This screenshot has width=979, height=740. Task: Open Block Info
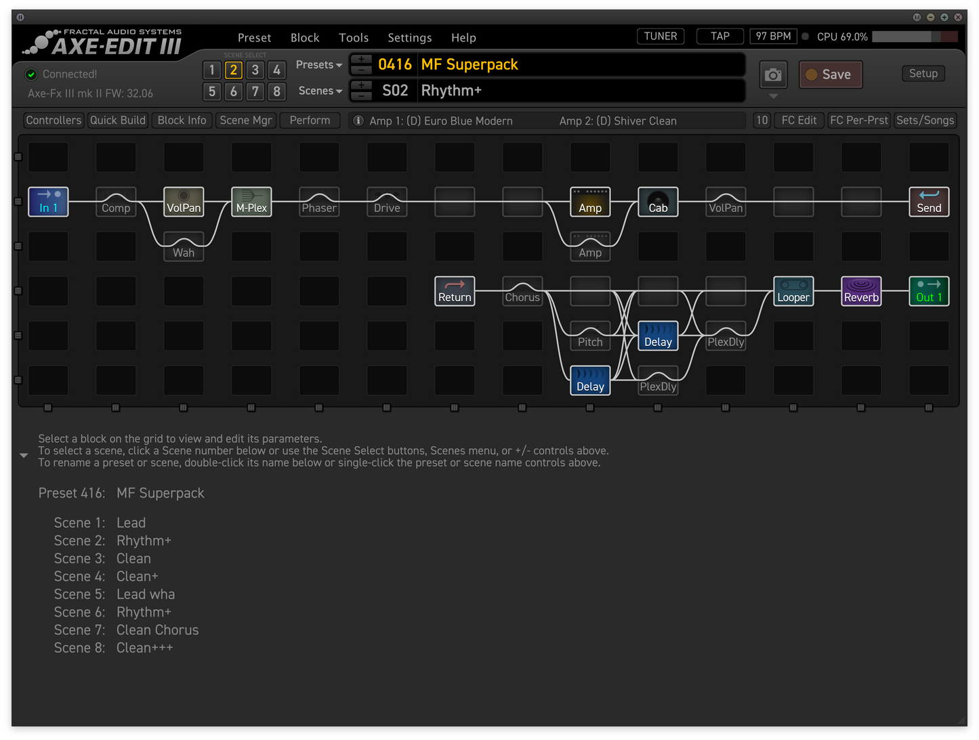tap(182, 121)
